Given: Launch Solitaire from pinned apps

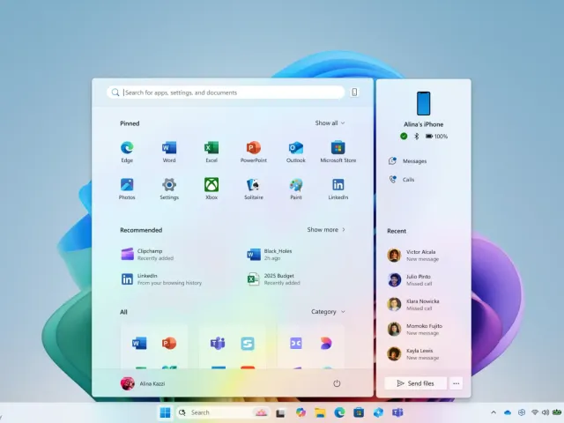Looking at the screenshot, I should click(254, 185).
